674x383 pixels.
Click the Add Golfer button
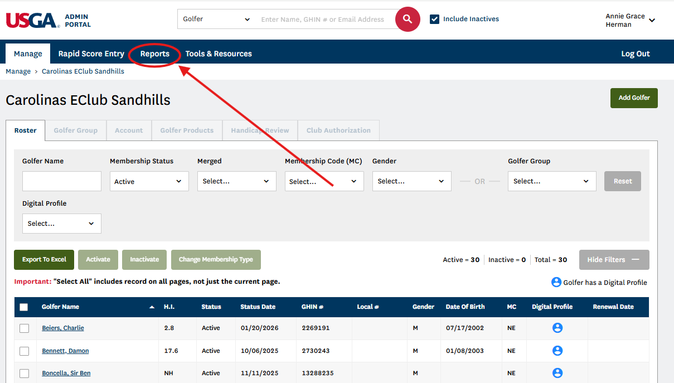(x=634, y=98)
